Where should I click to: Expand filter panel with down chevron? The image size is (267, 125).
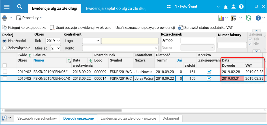pyautogui.click(x=257, y=51)
